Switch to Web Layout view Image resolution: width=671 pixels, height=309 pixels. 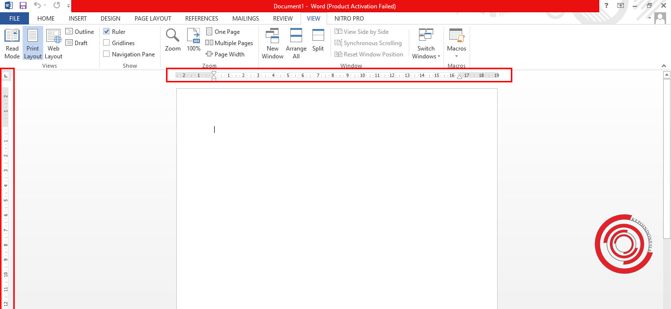pyautogui.click(x=54, y=44)
